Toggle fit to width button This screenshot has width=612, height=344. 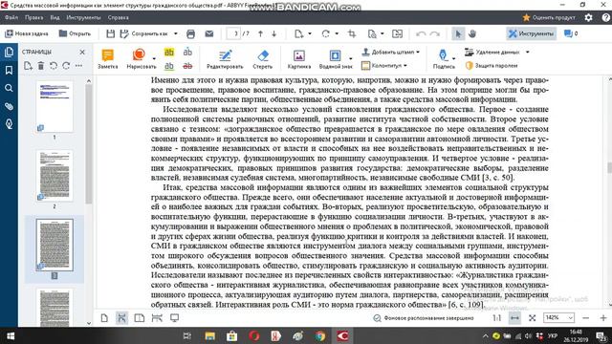(x=514, y=318)
